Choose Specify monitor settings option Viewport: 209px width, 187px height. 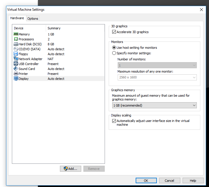click(114, 53)
